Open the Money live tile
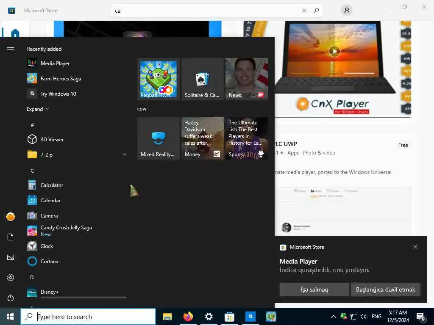The width and height of the screenshot is (434, 325). pos(202,138)
